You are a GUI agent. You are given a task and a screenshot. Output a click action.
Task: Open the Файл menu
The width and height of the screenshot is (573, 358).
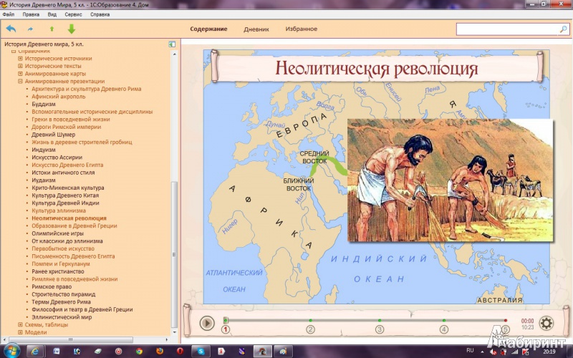click(x=9, y=14)
